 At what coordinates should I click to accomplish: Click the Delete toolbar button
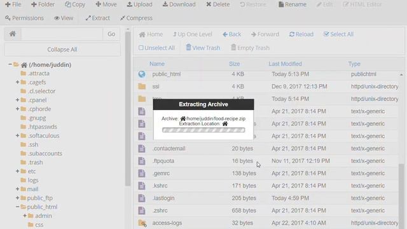click(217, 4)
